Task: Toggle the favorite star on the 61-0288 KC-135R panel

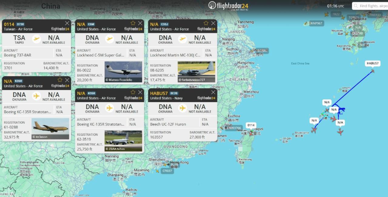Action: pyautogui.click(x=60, y=80)
